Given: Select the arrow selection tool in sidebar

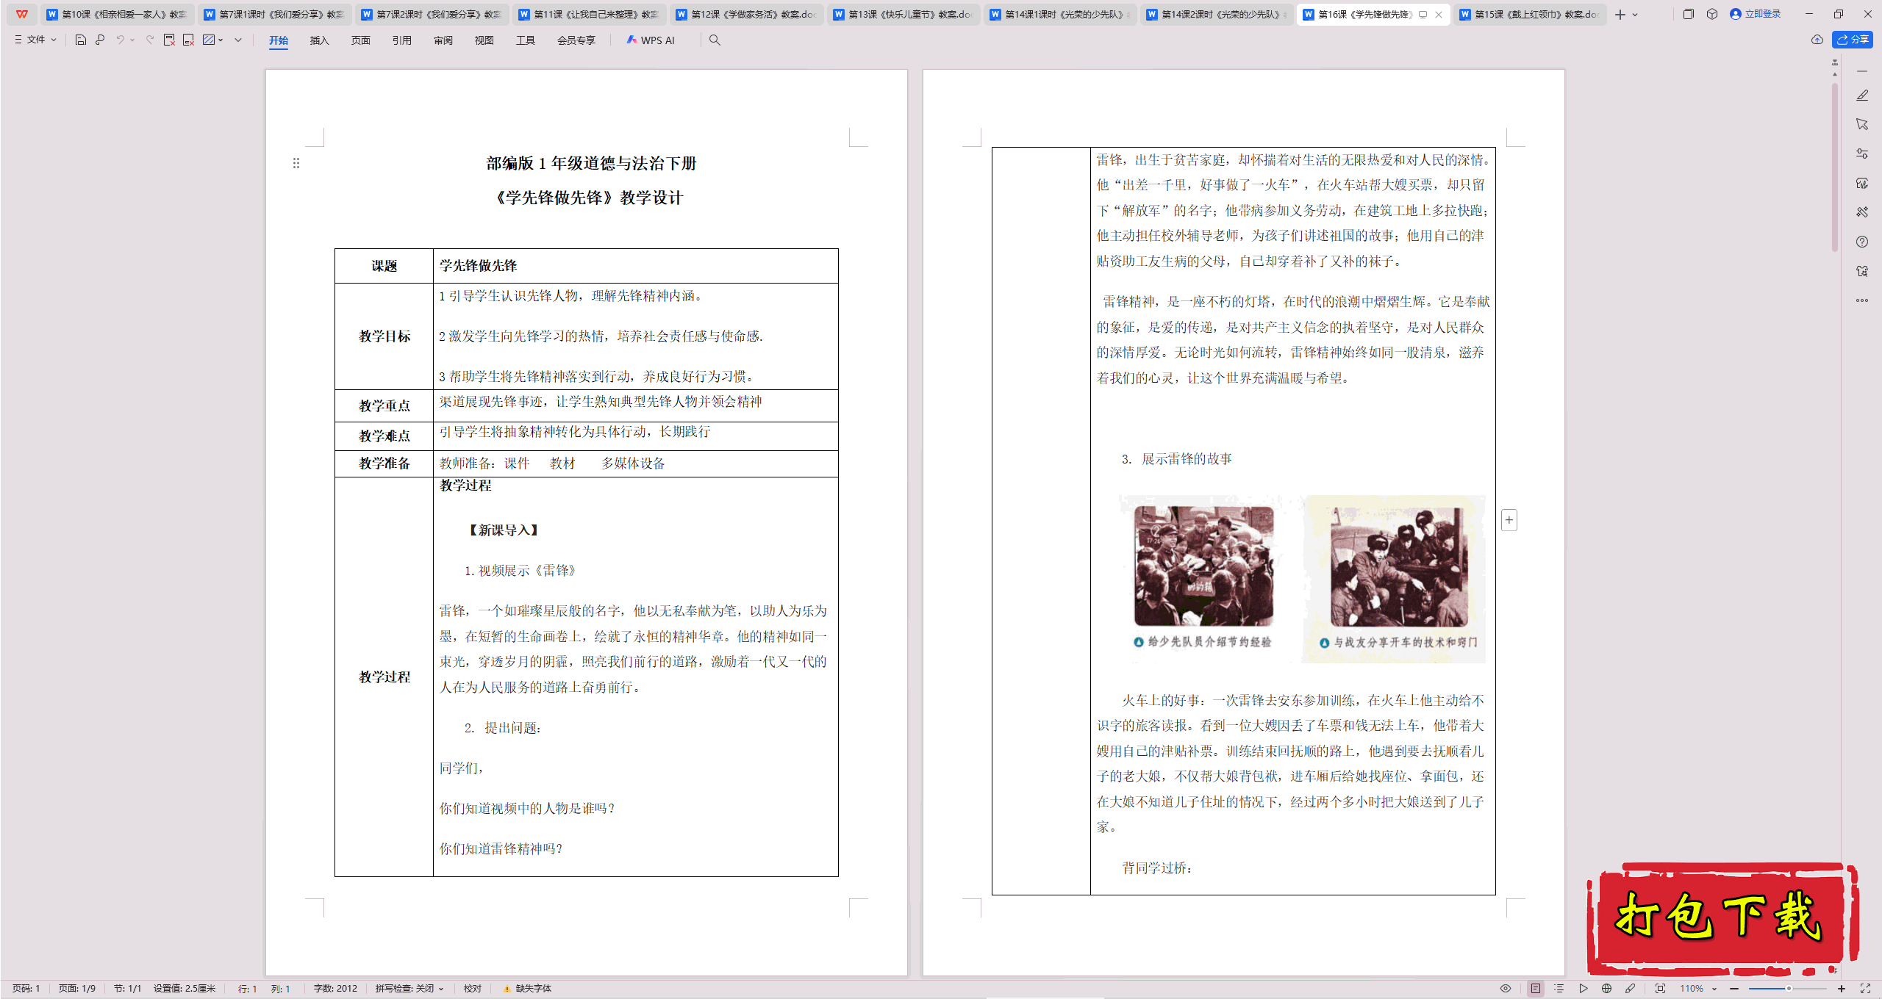Looking at the screenshot, I should tap(1862, 124).
